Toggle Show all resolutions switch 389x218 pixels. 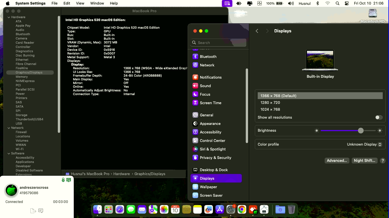pos(379,118)
